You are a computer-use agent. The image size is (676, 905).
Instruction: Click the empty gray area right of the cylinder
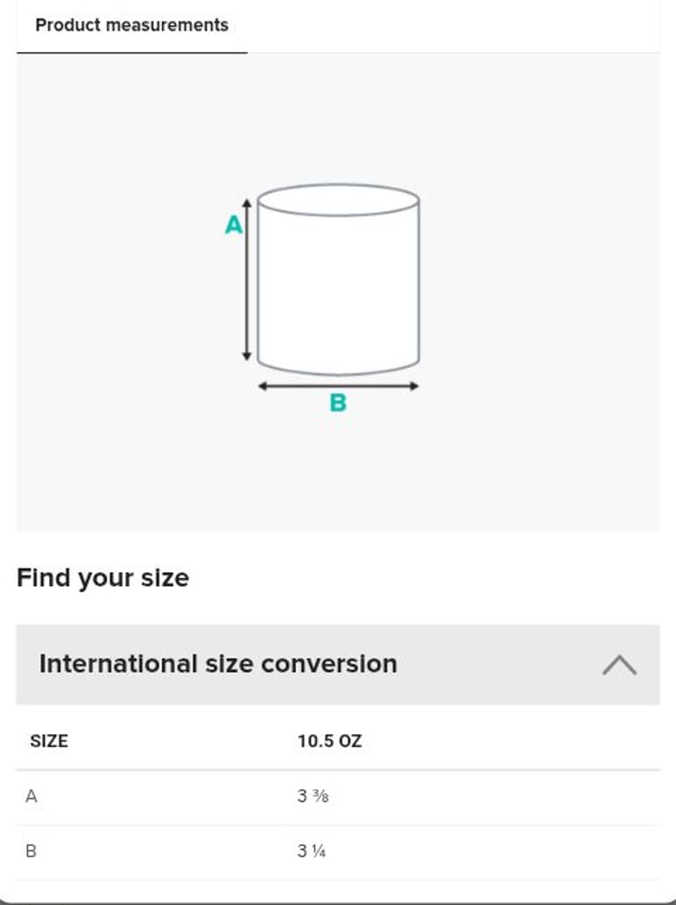[546, 291]
